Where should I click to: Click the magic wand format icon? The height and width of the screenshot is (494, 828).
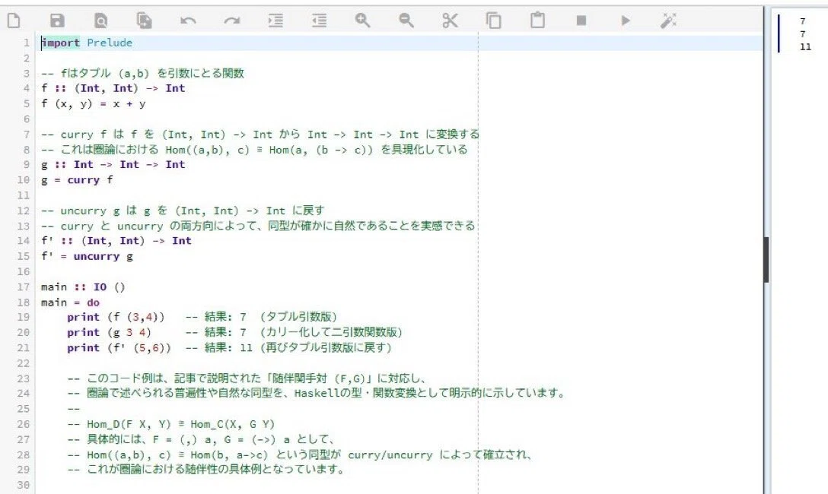(x=668, y=21)
